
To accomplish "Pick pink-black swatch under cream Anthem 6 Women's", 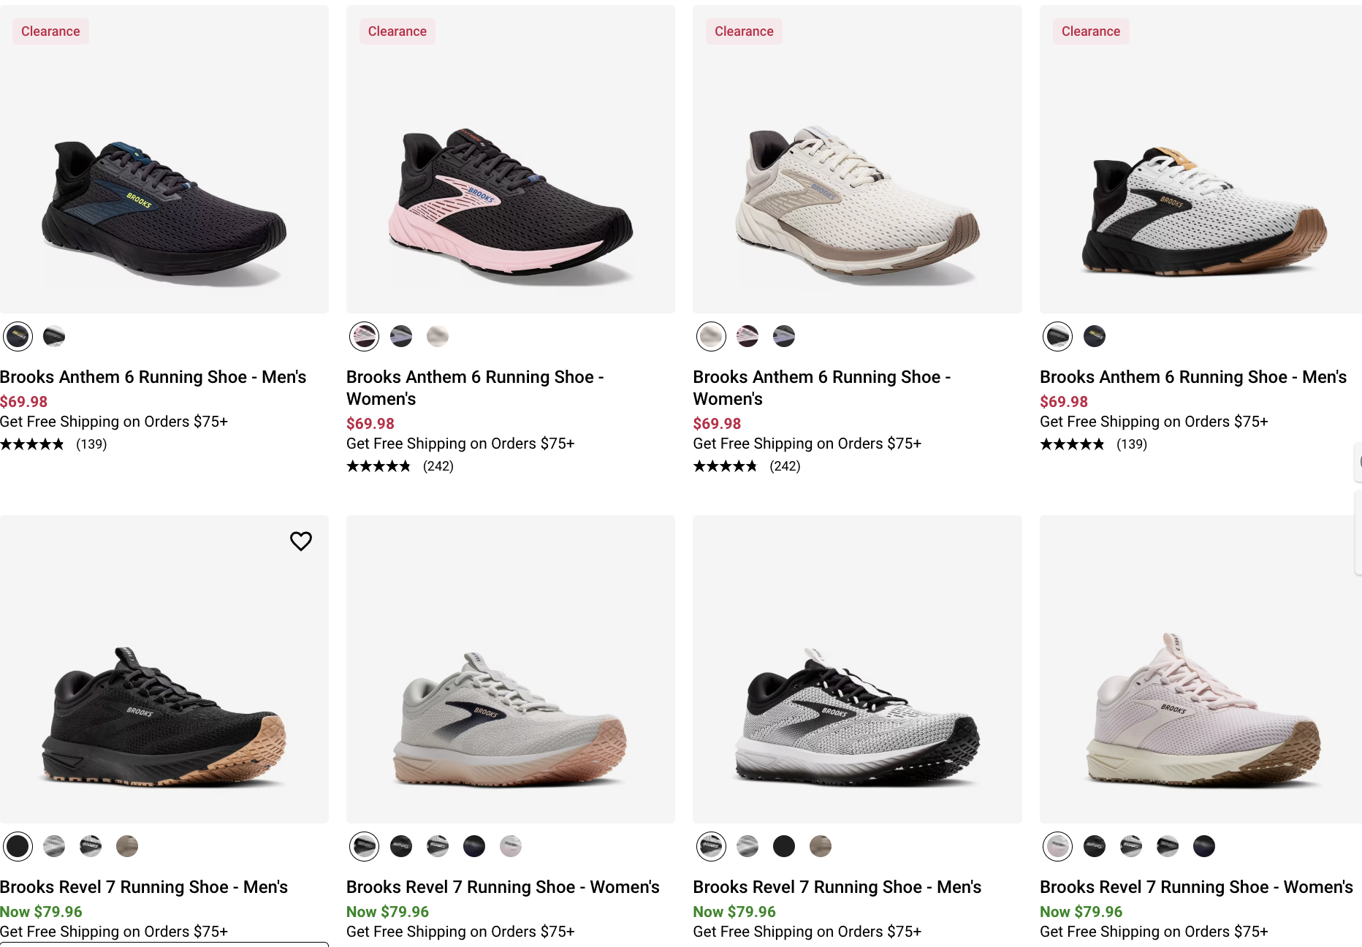I will [x=747, y=336].
